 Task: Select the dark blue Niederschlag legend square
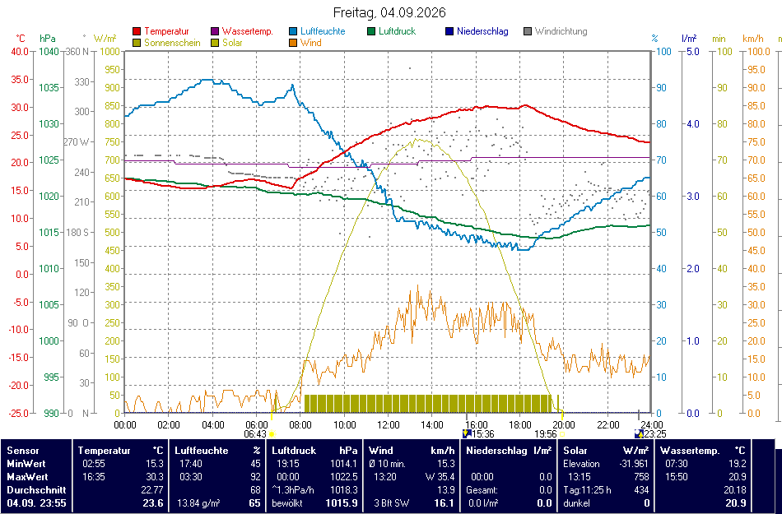pyautogui.click(x=449, y=31)
